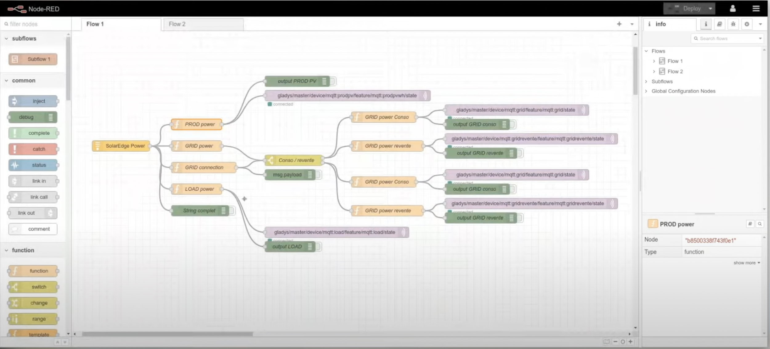Toggle the msg.payload debug node button
This screenshot has height=349, width=770.
pos(318,175)
